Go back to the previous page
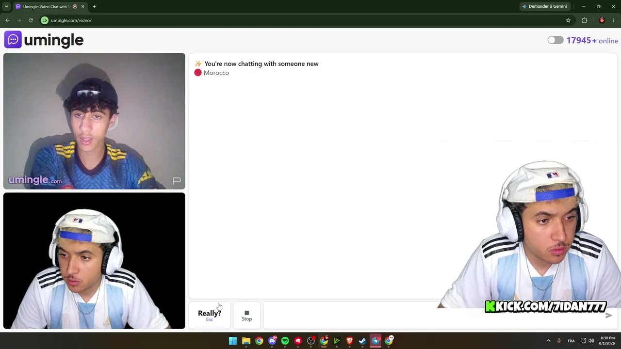Viewport: 621px width, 349px height. point(7,20)
